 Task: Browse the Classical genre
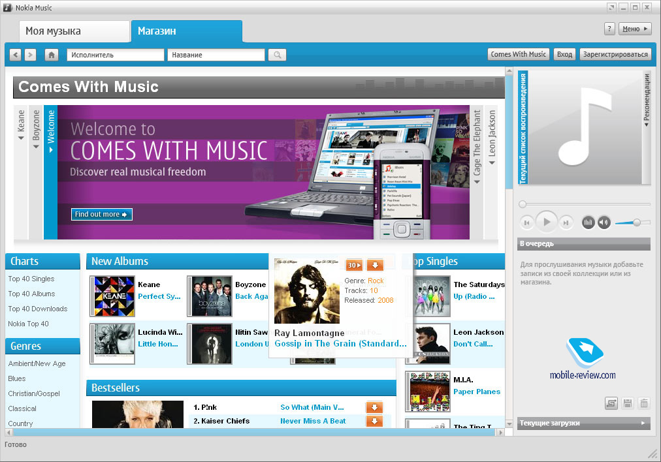22,408
